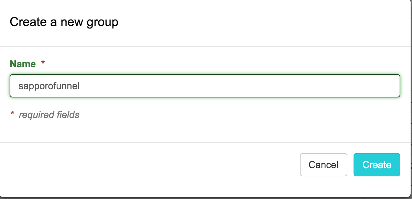This screenshot has height=199, width=412.
Task: Click the red asterisk next to Name
Action: point(43,63)
